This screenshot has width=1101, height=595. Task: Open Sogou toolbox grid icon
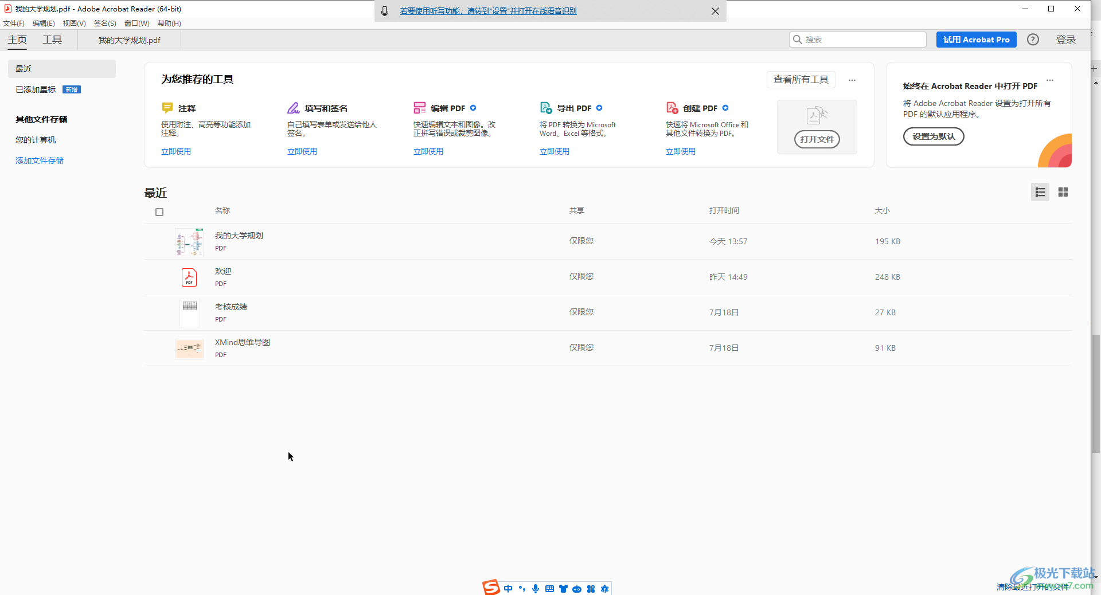(591, 589)
